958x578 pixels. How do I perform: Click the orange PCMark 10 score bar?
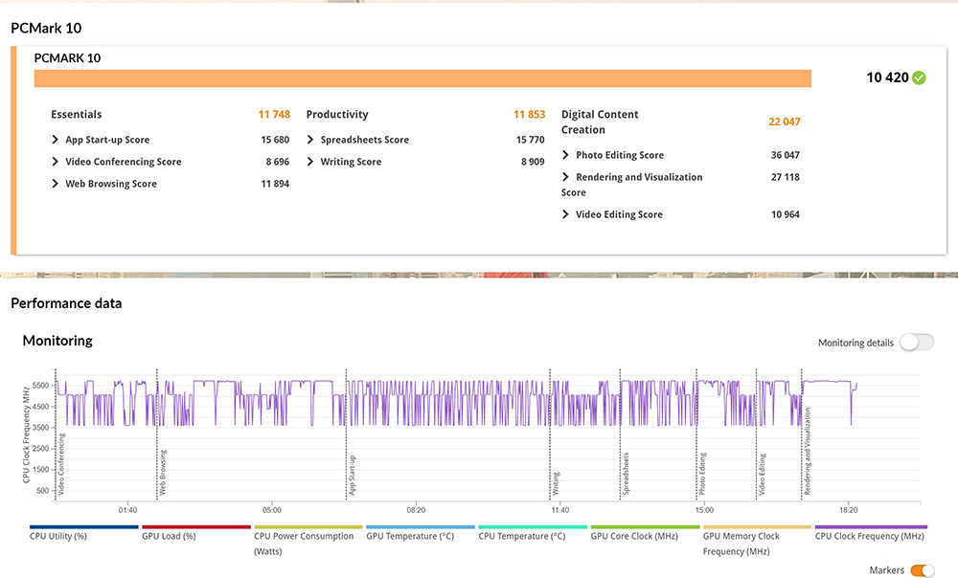pyautogui.click(x=422, y=78)
